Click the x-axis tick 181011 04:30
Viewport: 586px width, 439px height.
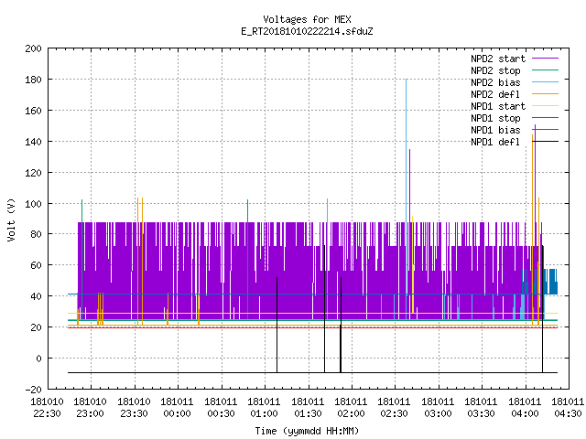tap(568, 408)
